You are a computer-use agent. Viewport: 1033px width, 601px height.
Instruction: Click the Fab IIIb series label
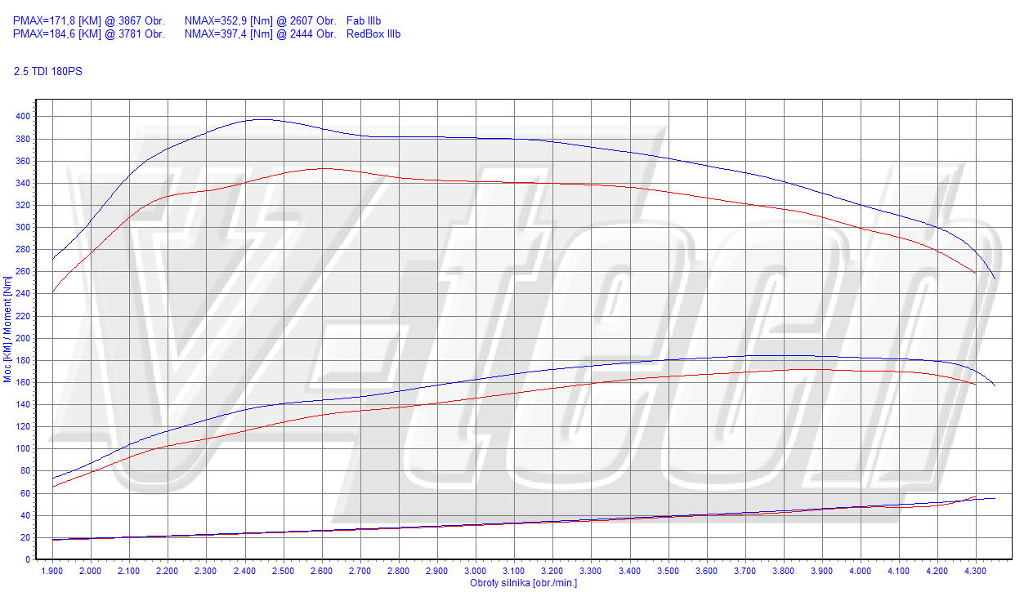click(x=364, y=20)
